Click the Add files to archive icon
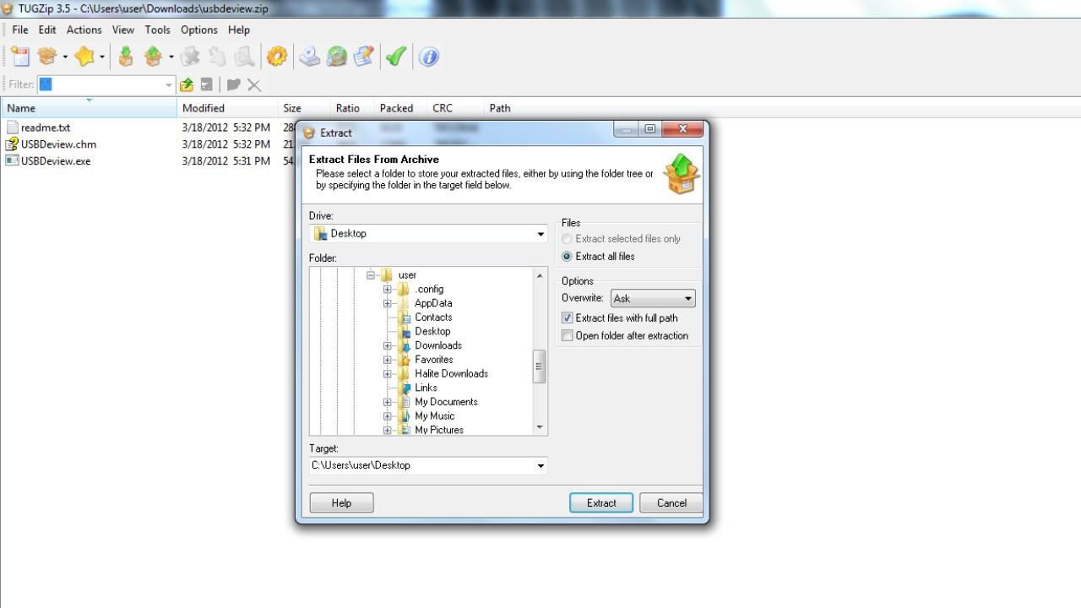 coord(126,57)
